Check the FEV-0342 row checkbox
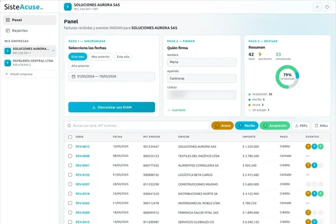The image size is (336, 224). [x=70, y=203]
